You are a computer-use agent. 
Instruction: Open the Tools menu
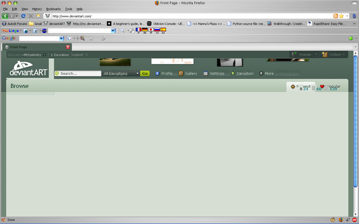point(68,9)
